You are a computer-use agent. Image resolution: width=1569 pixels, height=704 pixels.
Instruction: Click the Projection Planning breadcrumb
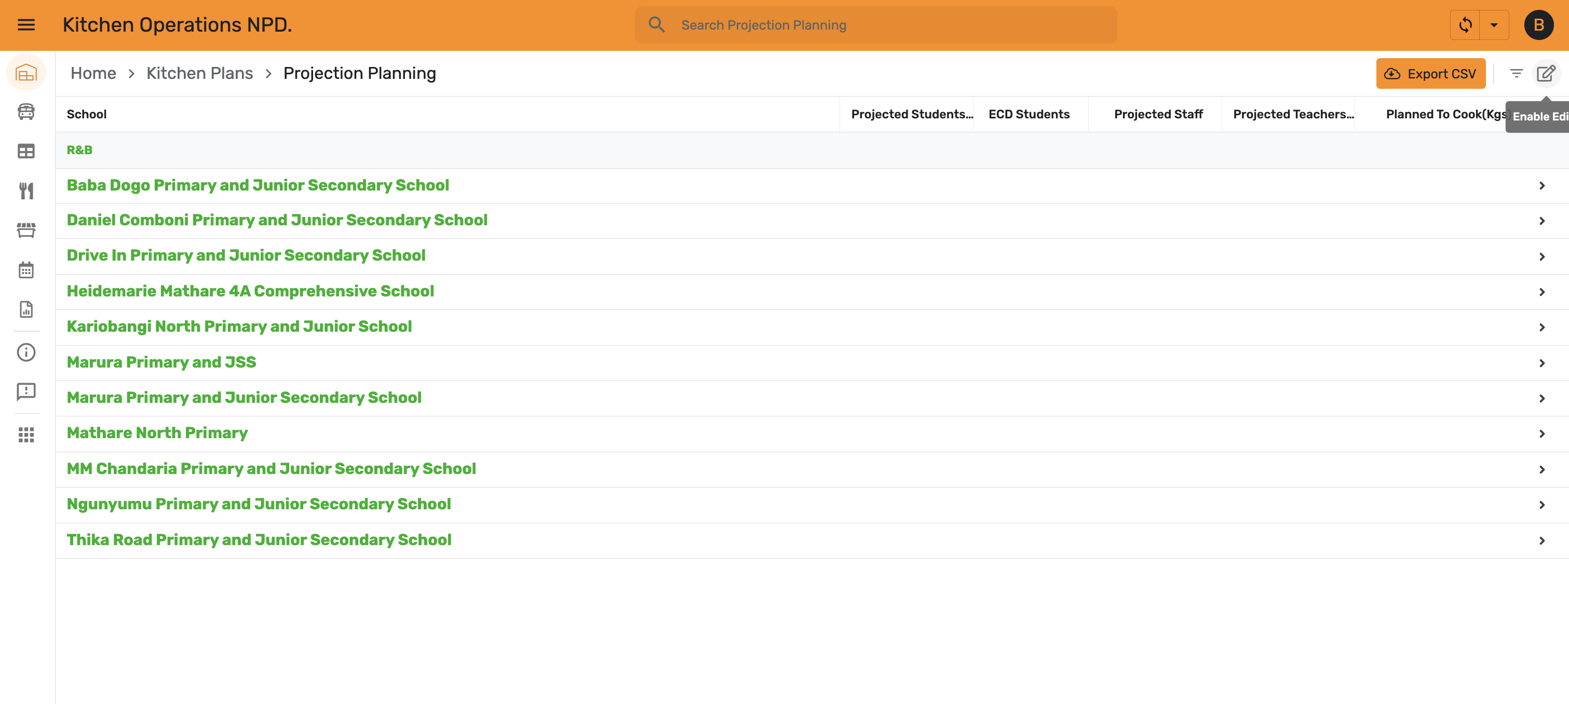pyautogui.click(x=359, y=74)
